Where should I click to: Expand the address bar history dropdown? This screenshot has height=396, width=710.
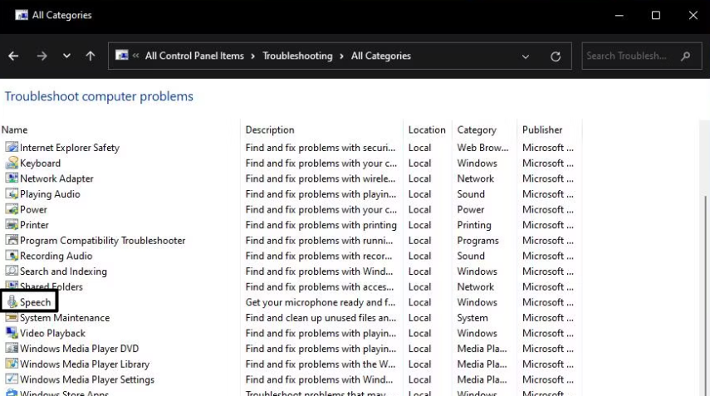click(526, 56)
